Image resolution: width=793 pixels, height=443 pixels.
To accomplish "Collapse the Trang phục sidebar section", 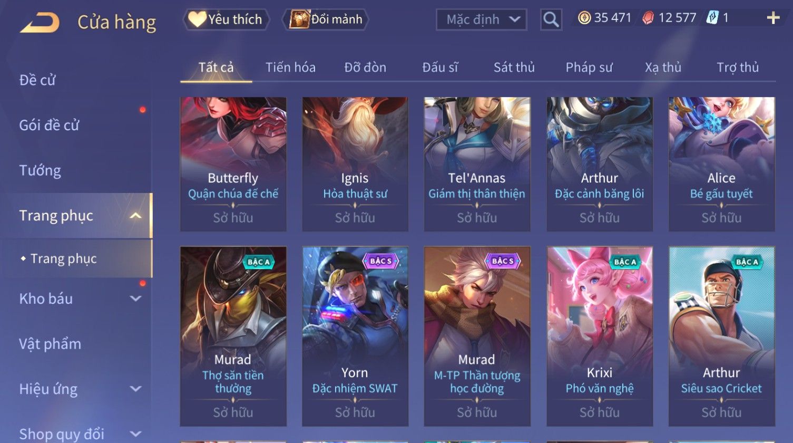I will click(x=135, y=216).
